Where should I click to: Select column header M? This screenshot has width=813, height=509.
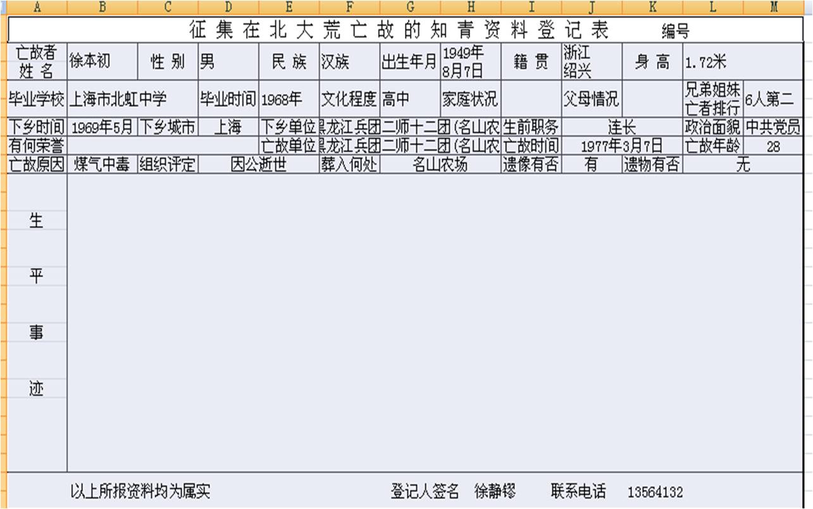(x=773, y=7)
